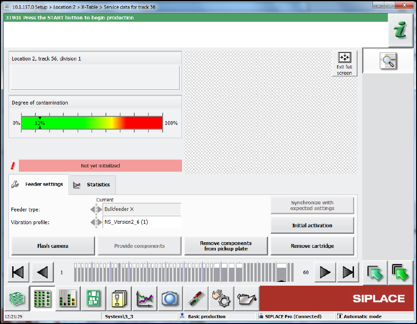Image resolution: width=417 pixels, height=324 pixels.
Task: Click the Vibration profile selector arrows
Action: (x=96, y=222)
